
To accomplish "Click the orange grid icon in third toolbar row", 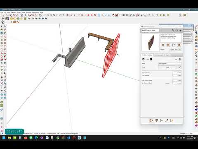I will coord(15,22).
